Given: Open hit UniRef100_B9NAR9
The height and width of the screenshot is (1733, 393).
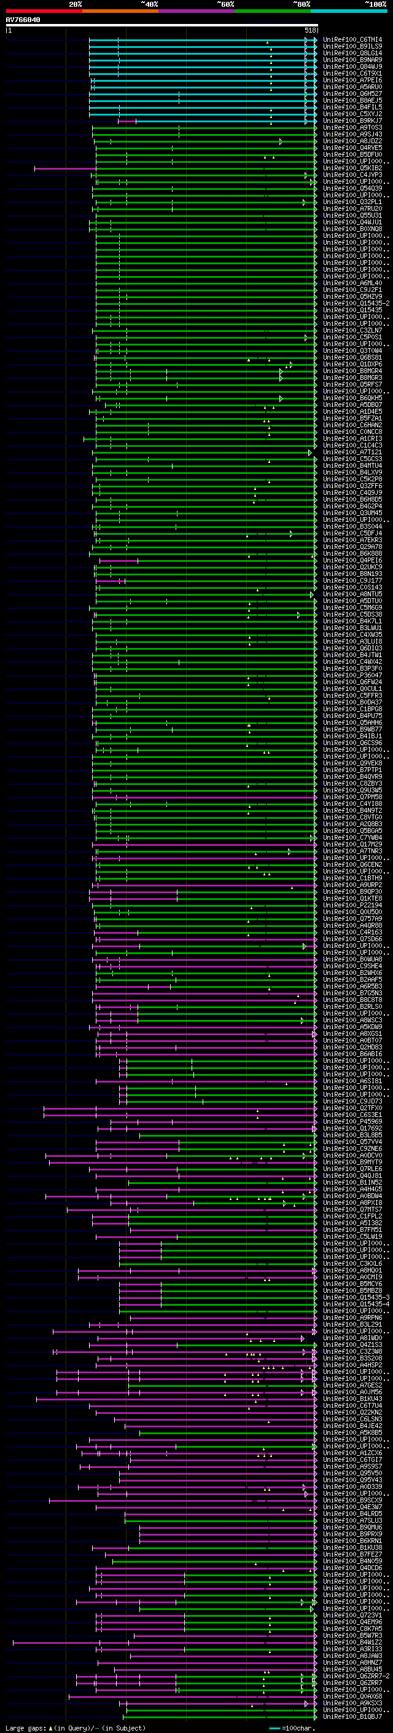Looking at the screenshot, I should (x=352, y=60).
